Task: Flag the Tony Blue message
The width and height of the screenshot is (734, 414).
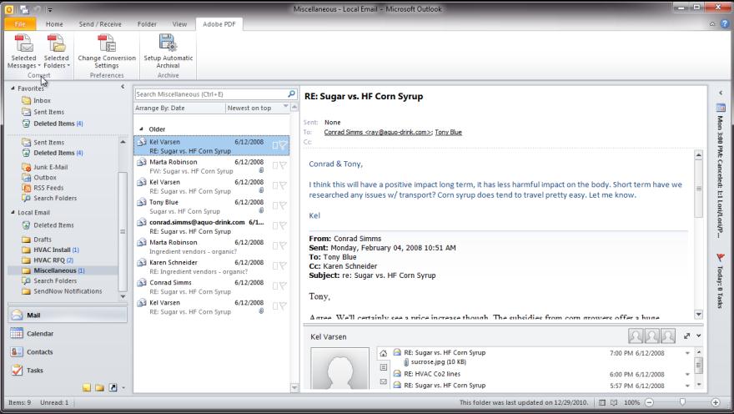Action: pyautogui.click(x=283, y=206)
